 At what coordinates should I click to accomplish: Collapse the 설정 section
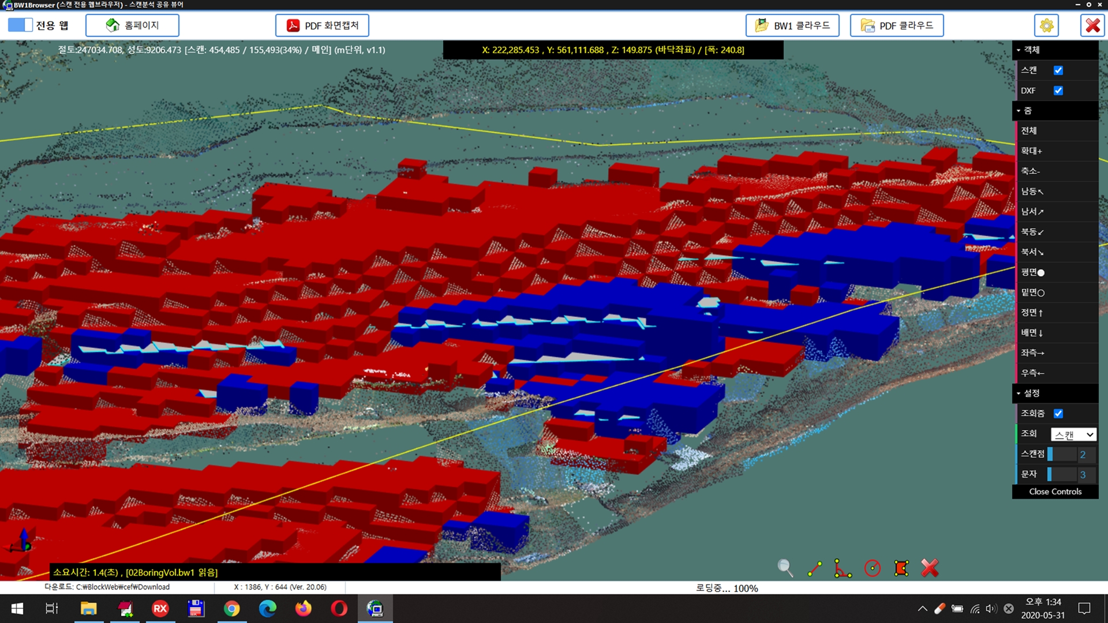pyautogui.click(x=1032, y=393)
